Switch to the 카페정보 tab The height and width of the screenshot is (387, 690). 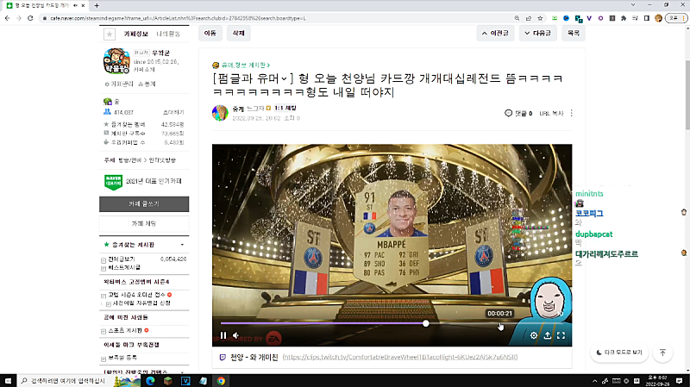point(135,34)
